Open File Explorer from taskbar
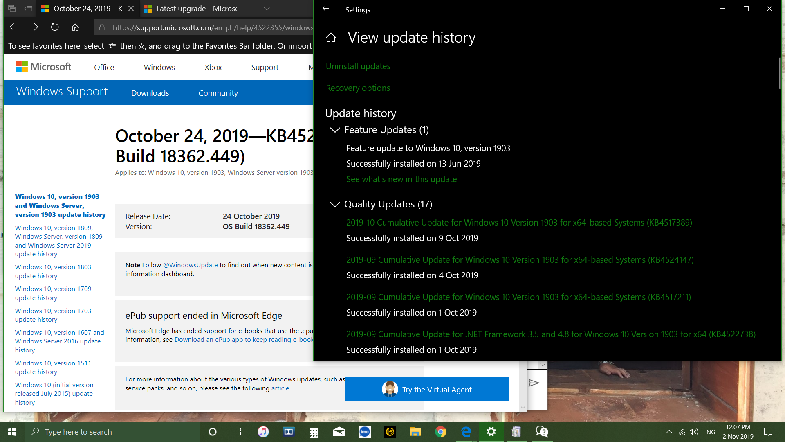Viewport: 785px width, 442px height. [x=415, y=432]
